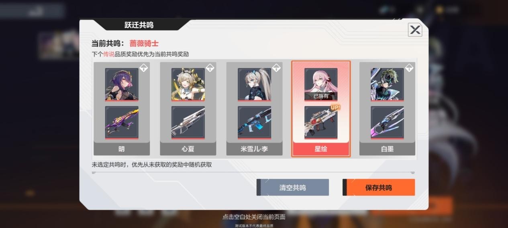Select 明 character portrait
Viewport: 508px width, 228px height.
click(122, 84)
